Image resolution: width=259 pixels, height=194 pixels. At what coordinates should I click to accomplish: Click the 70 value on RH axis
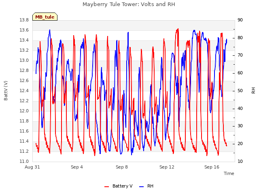tap(240, 55)
